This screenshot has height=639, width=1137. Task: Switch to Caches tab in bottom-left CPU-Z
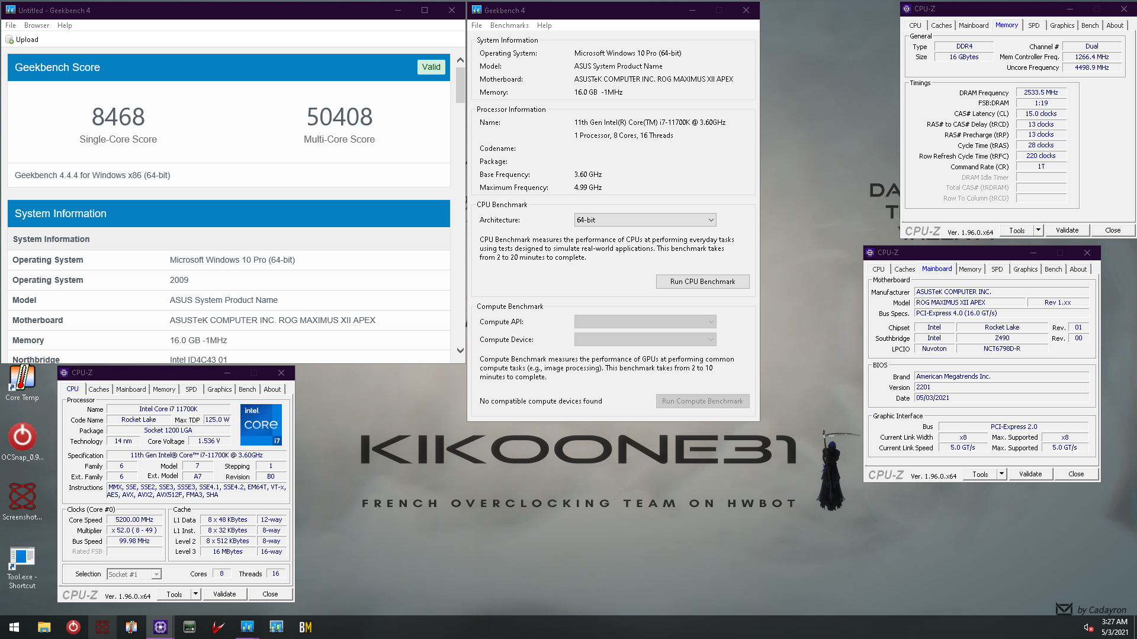pos(99,389)
